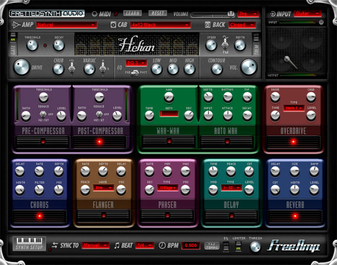Click microphone in cabinet display

click(x=290, y=62)
